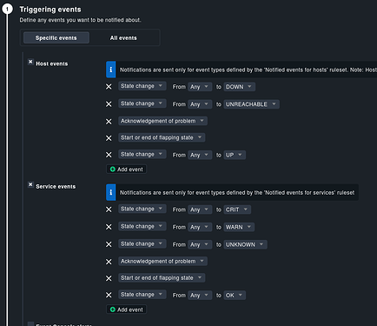Remove service event State change to WARN
377x326 pixels.
click(x=109, y=227)
